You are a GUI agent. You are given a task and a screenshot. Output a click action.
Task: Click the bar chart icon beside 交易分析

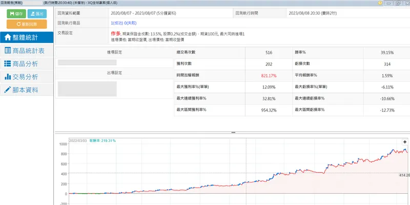pyautogui.click(x=8, y=77)
